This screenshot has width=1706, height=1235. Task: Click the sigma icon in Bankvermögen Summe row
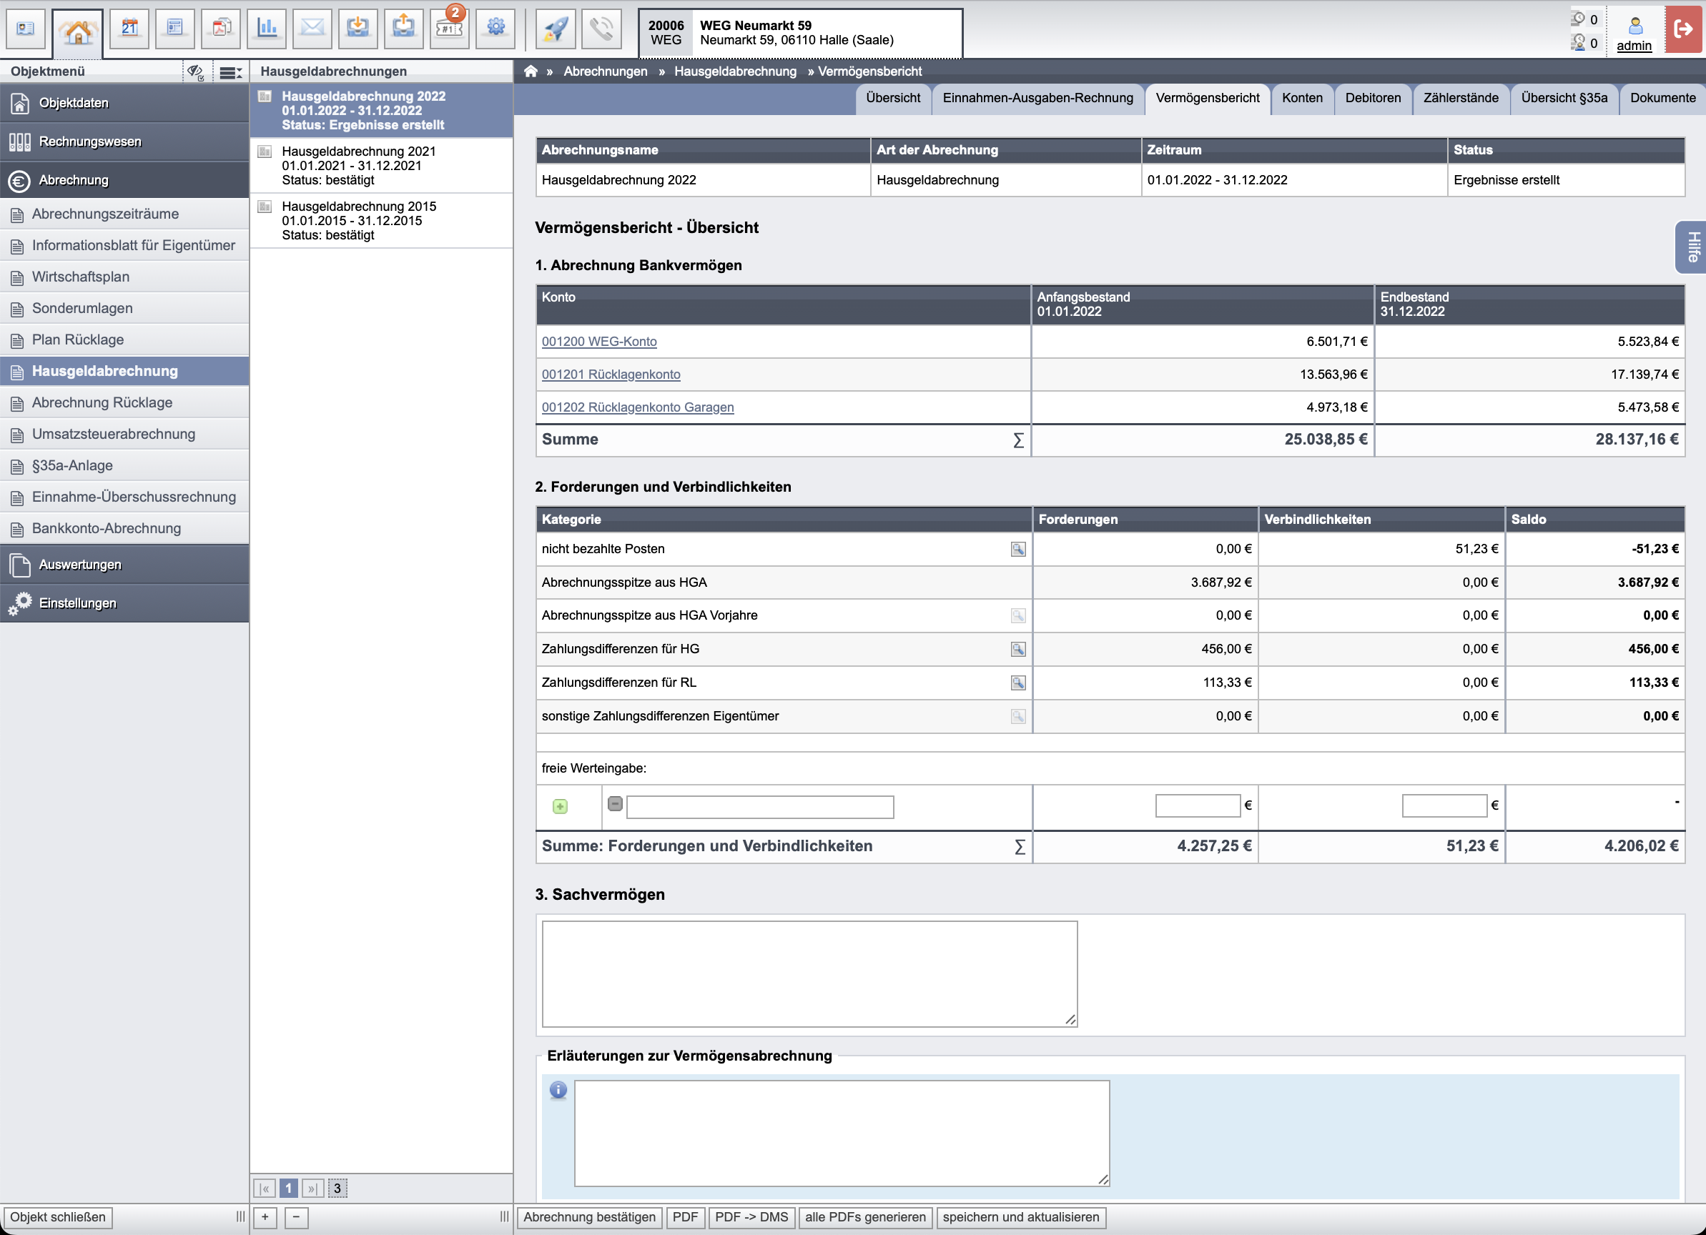1017,440
